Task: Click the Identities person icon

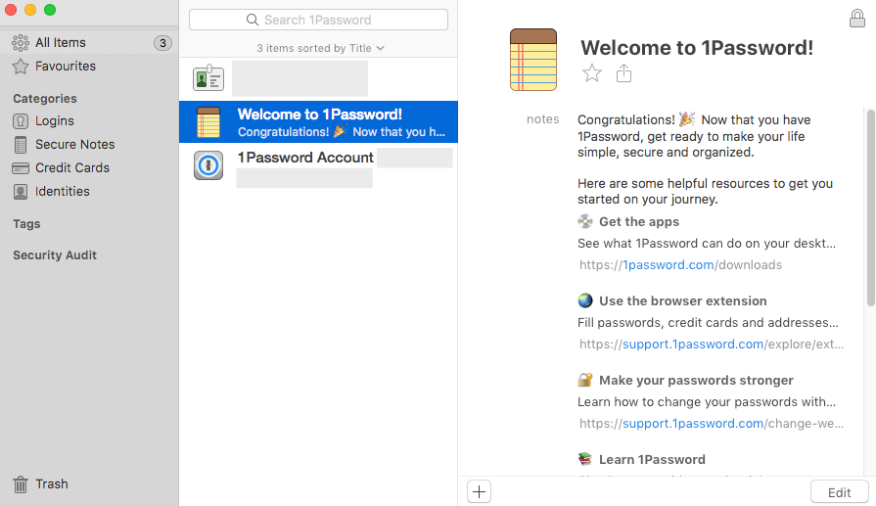Action: (21, 192)
